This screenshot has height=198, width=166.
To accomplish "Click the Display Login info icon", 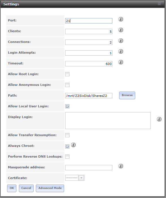I will (x=159, y=119).
